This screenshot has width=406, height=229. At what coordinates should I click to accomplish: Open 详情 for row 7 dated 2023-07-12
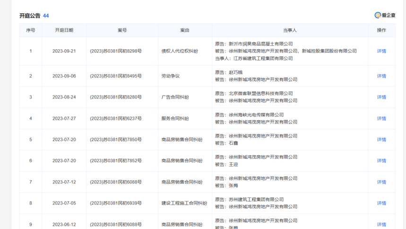pyautogui.click(x=381, y=182)
